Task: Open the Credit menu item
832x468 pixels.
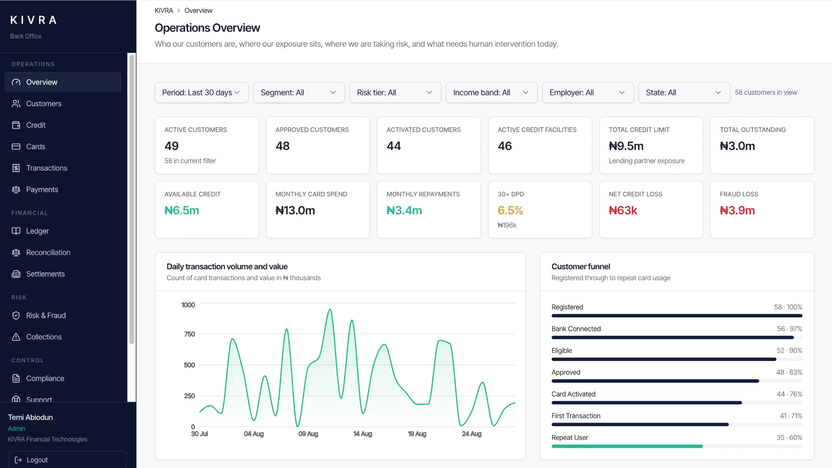Action: pos(63,125)
